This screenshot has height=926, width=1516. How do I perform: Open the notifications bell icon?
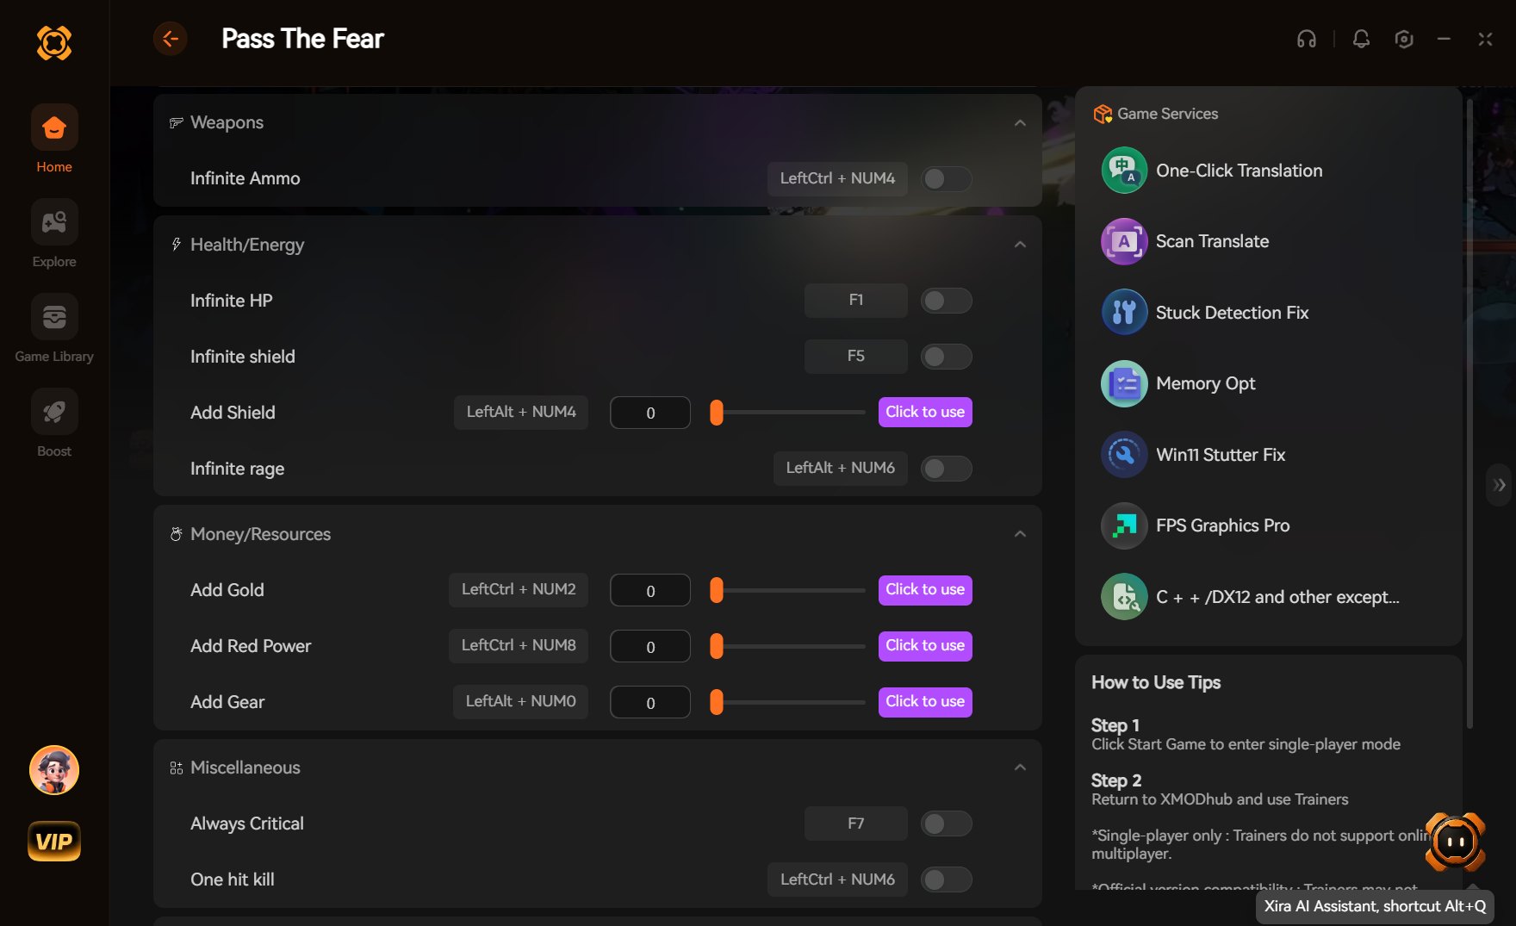coord(1361,39)
